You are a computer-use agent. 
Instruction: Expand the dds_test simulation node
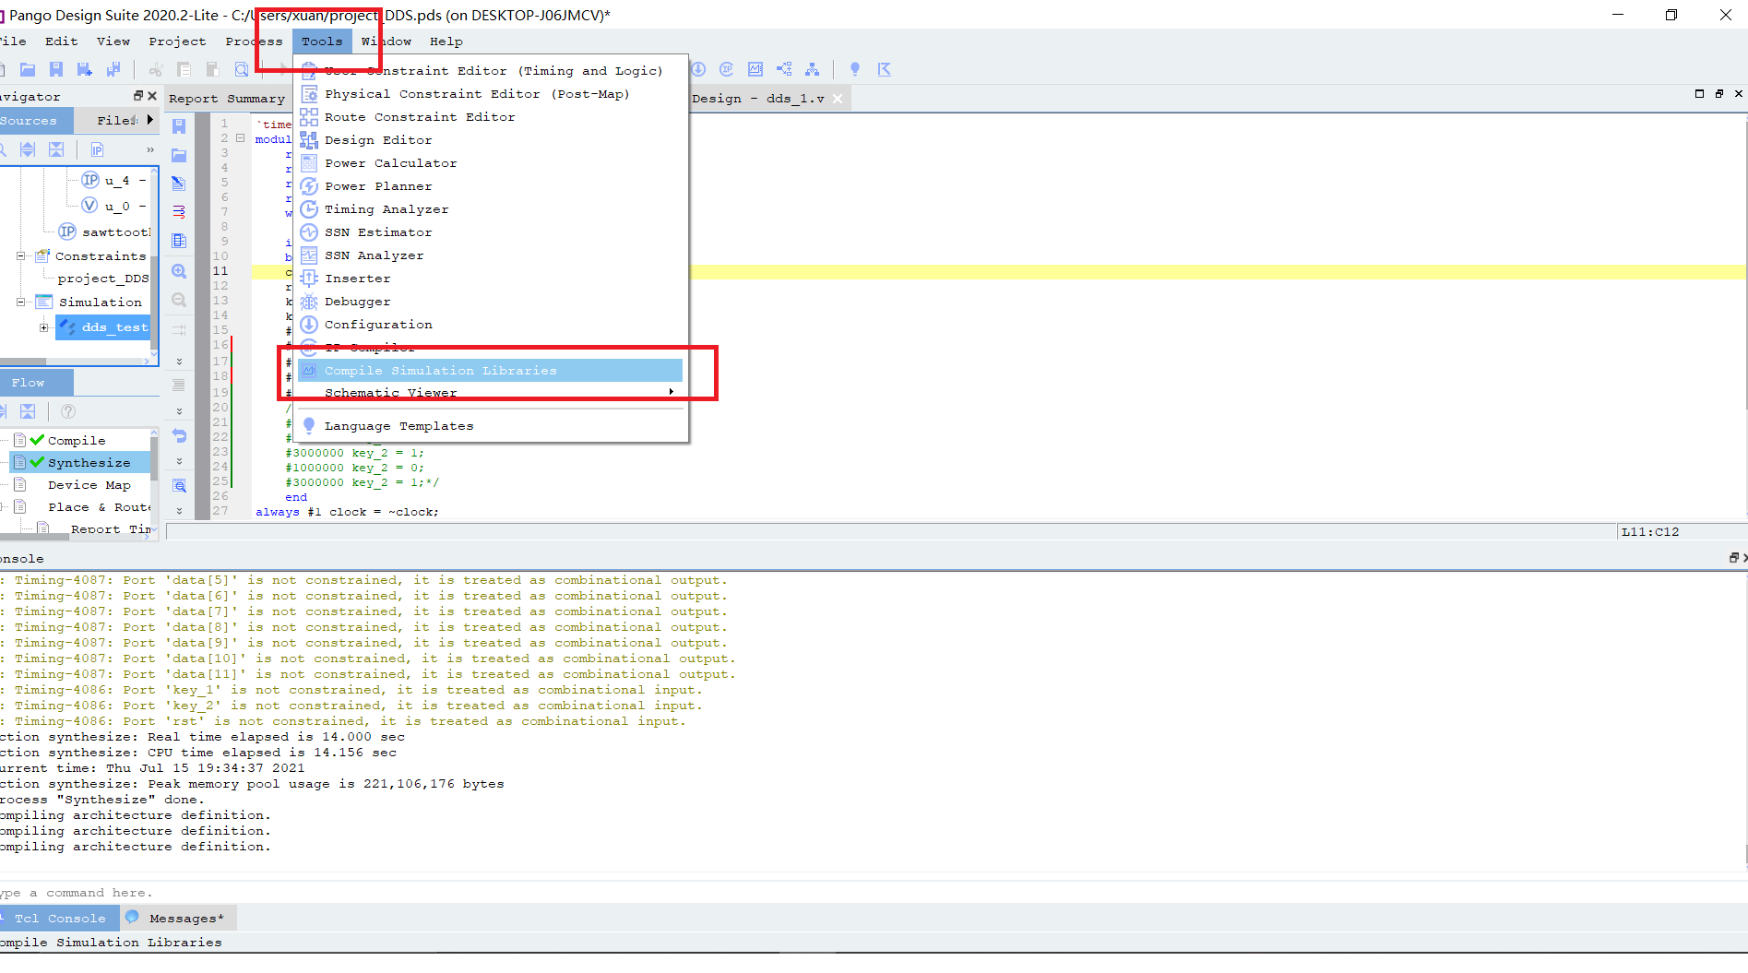point(43,326)
